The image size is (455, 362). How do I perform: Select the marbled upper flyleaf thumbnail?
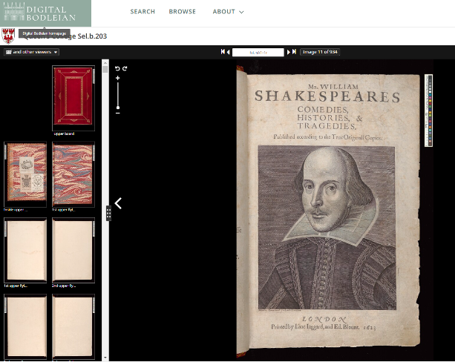click(x=73, y=174)
